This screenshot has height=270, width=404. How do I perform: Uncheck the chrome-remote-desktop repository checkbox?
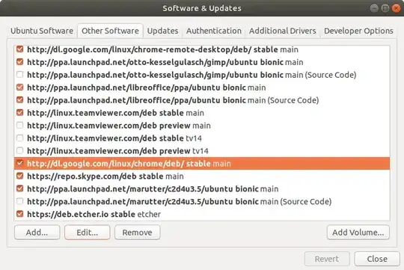point(20,49)
